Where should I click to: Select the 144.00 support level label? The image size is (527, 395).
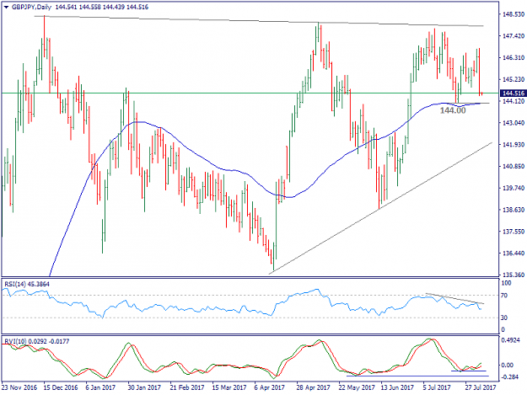[453, 110]
